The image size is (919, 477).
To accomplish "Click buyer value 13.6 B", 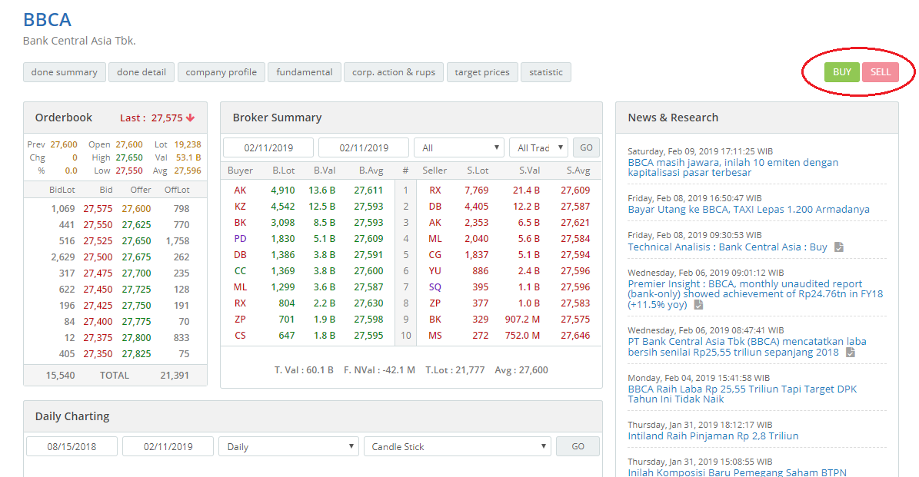I will coord(321,190).
